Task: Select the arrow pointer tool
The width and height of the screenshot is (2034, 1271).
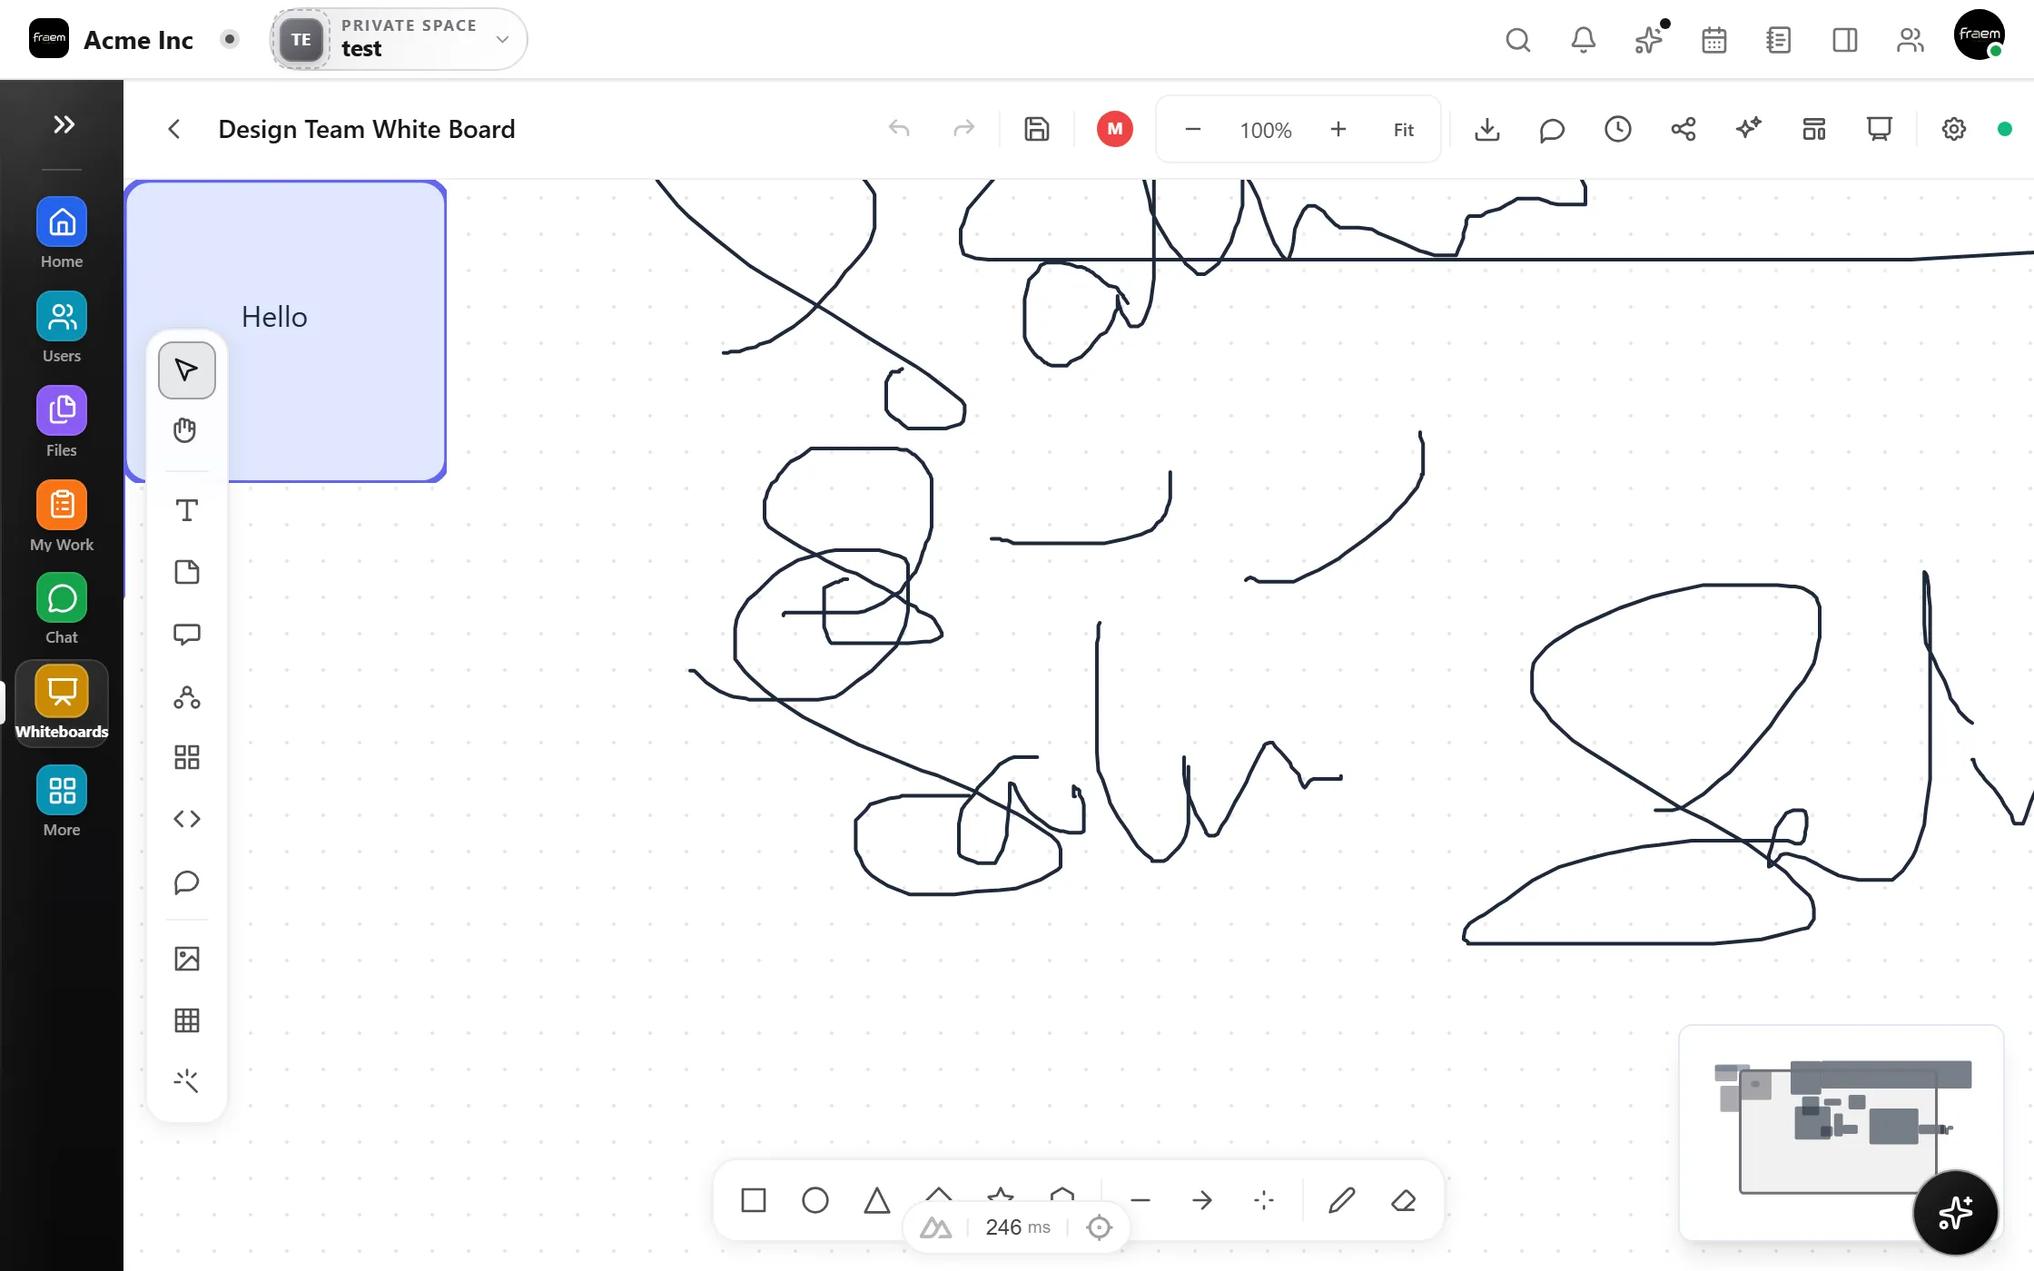Action: pos(187,370)
